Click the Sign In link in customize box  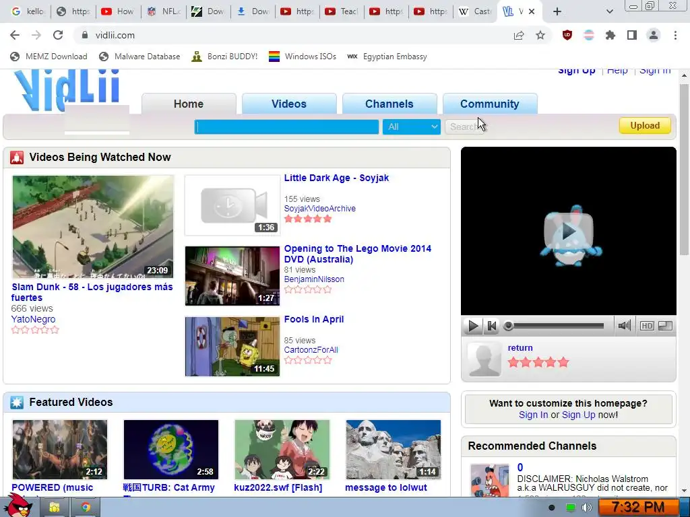click(x=533, y=415)
